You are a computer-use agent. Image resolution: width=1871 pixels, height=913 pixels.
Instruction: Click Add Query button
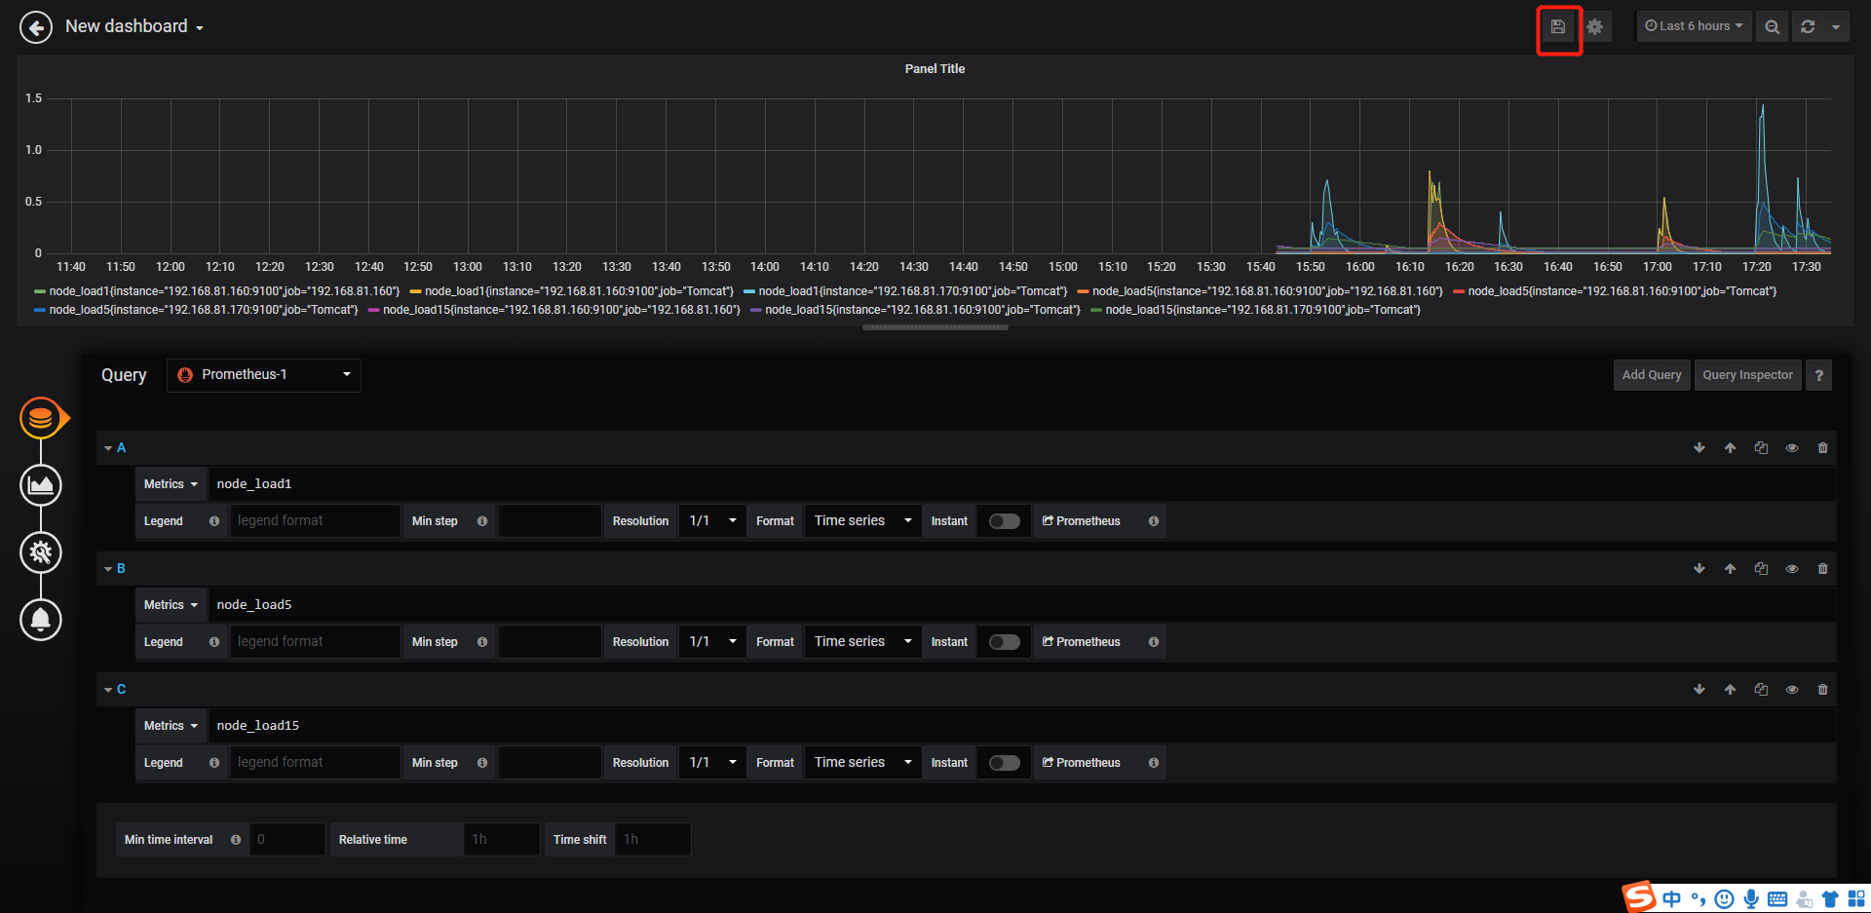point(1652,375)
